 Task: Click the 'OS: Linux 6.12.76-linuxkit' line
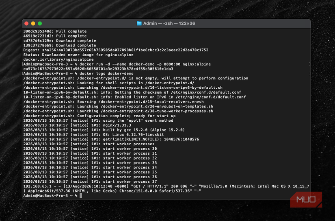point(93,135)
